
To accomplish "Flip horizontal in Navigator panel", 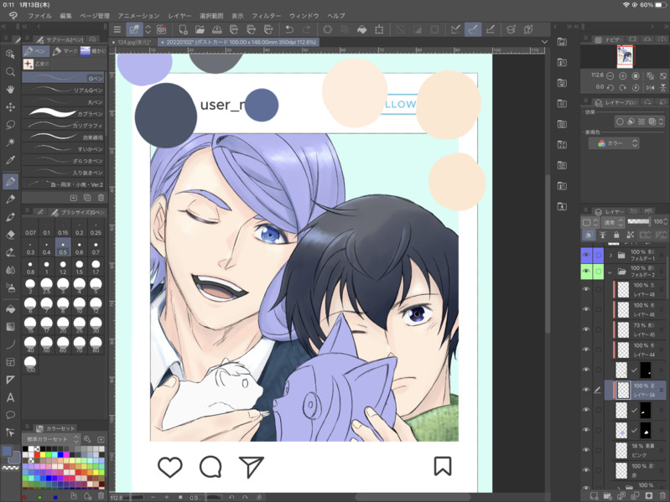I will [x=651, y=87].
